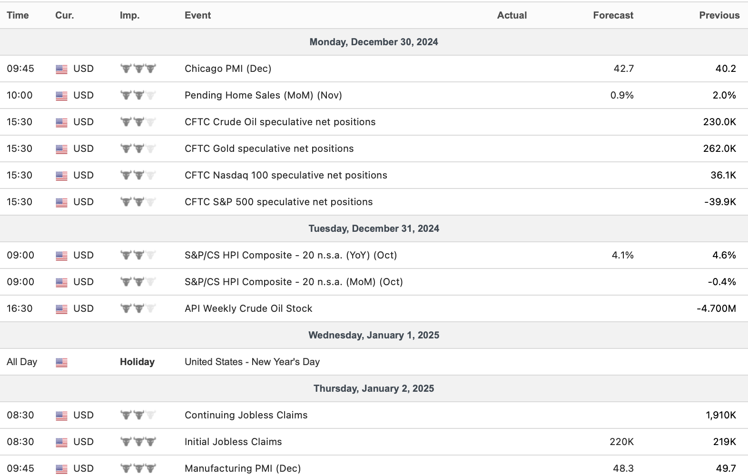The width and height of the screenshot is (748, 476).
Task: Click the US flag beside API Weekly Crude Oil Stock
Action: (x=61, y=309)
